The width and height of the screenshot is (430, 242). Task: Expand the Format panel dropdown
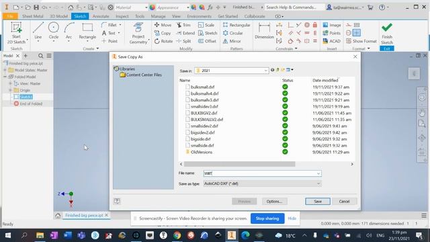[x=369, y=48]
